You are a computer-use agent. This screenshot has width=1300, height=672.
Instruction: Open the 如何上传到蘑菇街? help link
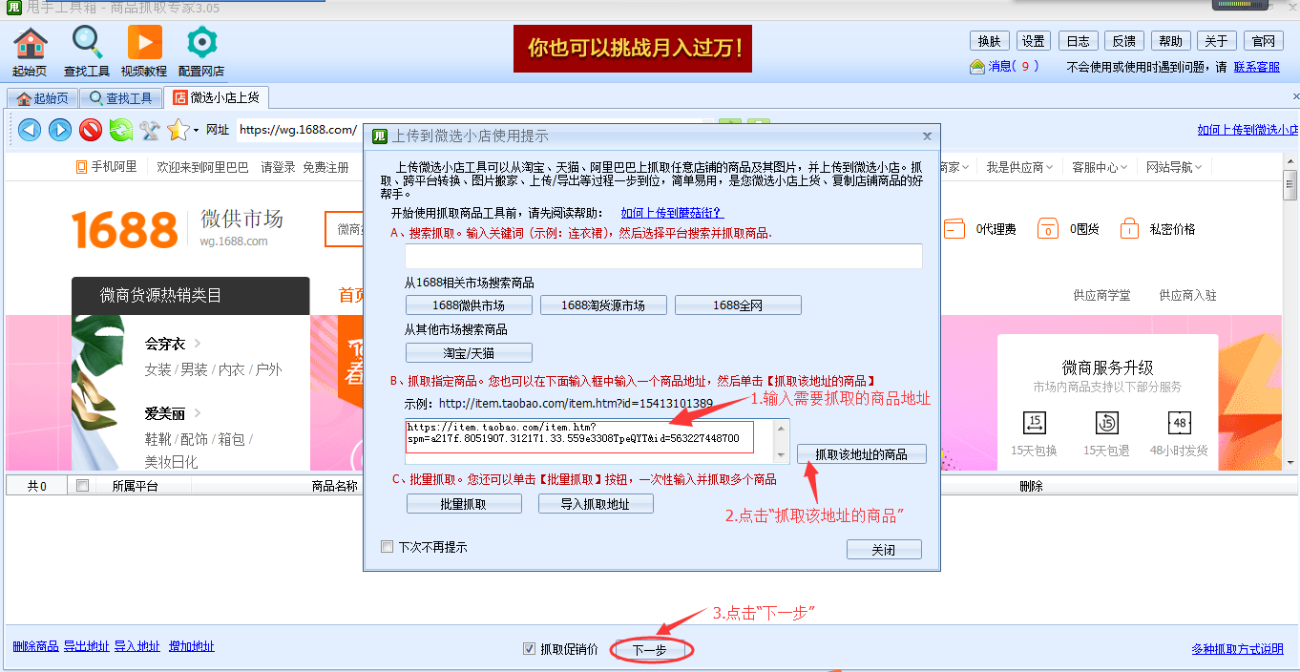point(672,213)
